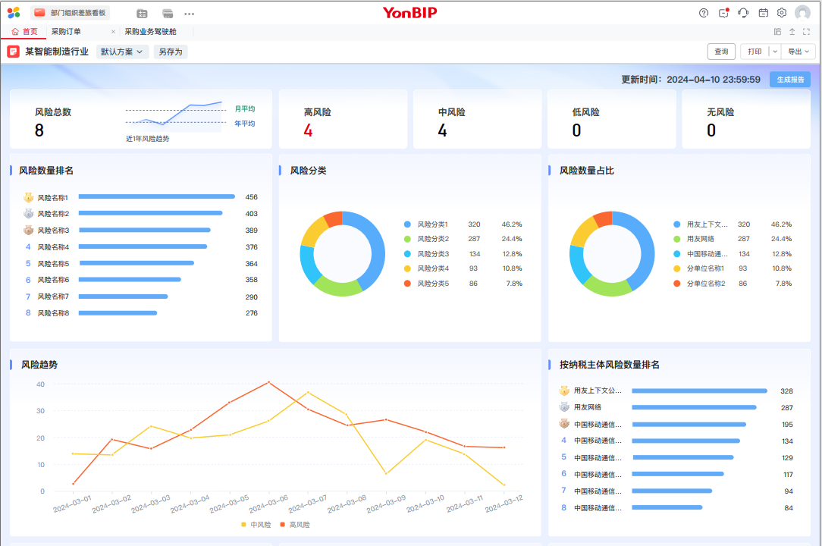The height and width of the screenshot is (546, 822).
Task: Click the fullscreen icon in tab bar
Action: coord(807,32)
